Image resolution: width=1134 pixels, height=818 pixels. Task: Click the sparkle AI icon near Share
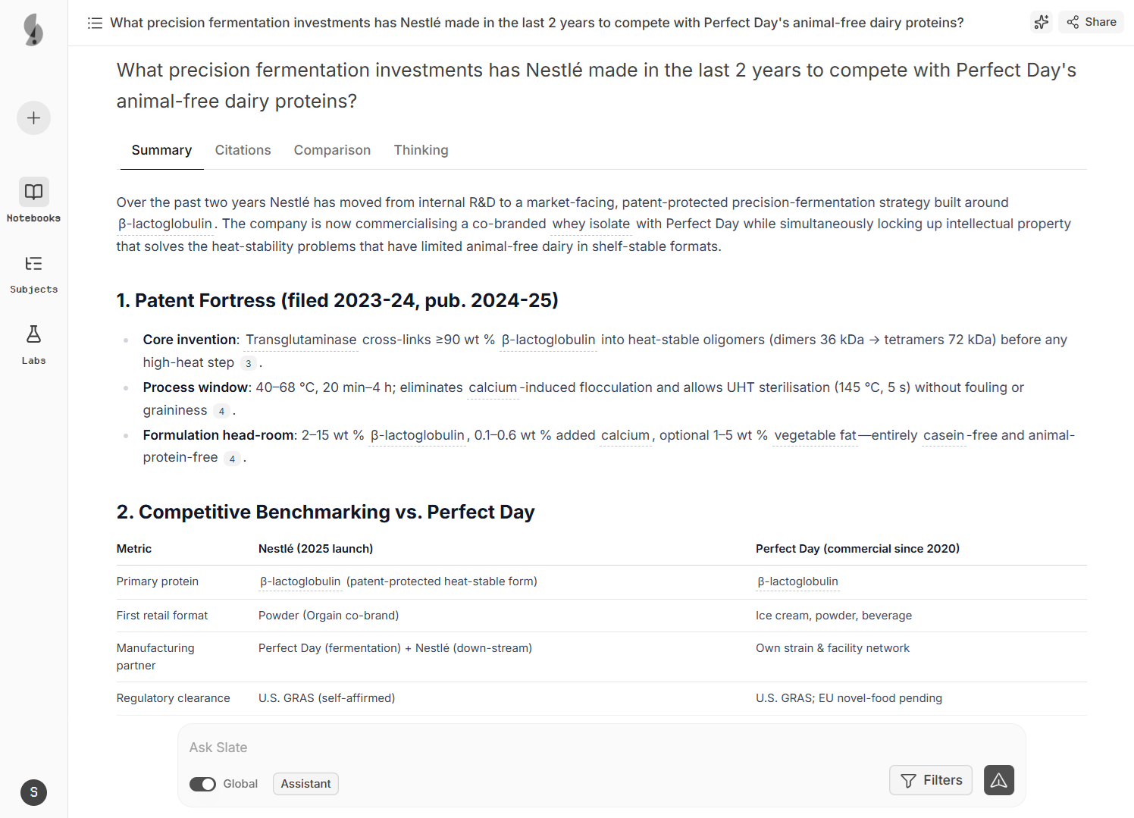click(1042, 22)
